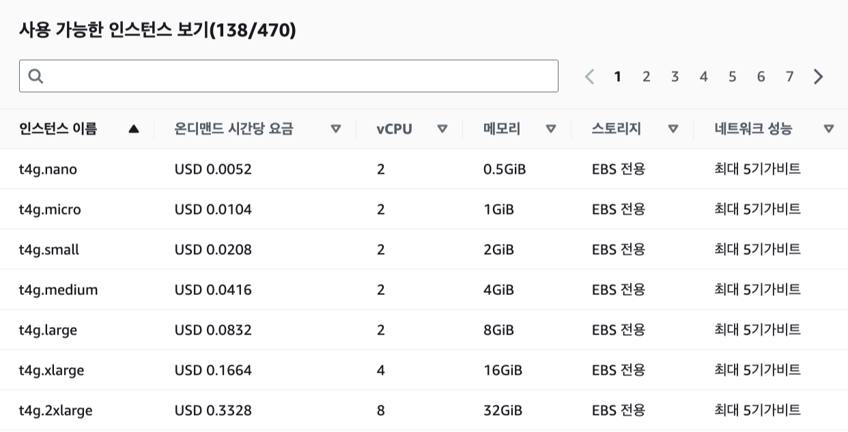This screenshot has width=848, height=432.
Task: Click the 온디맨드 시간당 요금 header label
Action: [x=234, y=129]
